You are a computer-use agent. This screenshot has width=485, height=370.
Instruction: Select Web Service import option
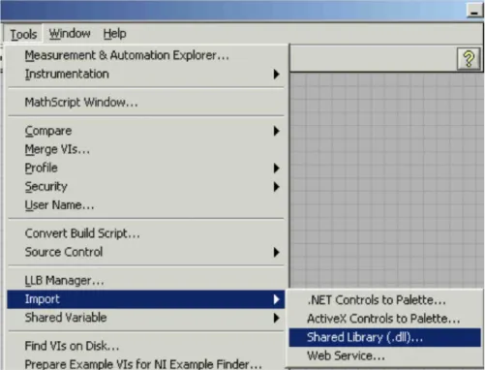[384, 356]
